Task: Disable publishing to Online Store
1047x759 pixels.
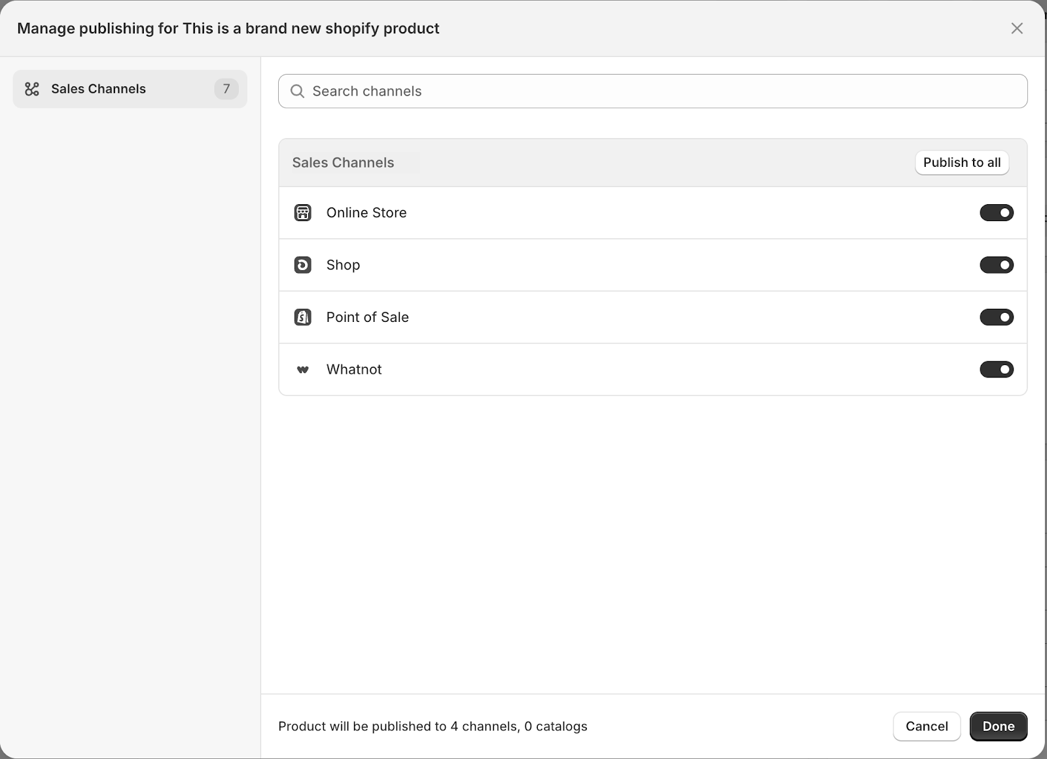Action: [x=996, y=213]
